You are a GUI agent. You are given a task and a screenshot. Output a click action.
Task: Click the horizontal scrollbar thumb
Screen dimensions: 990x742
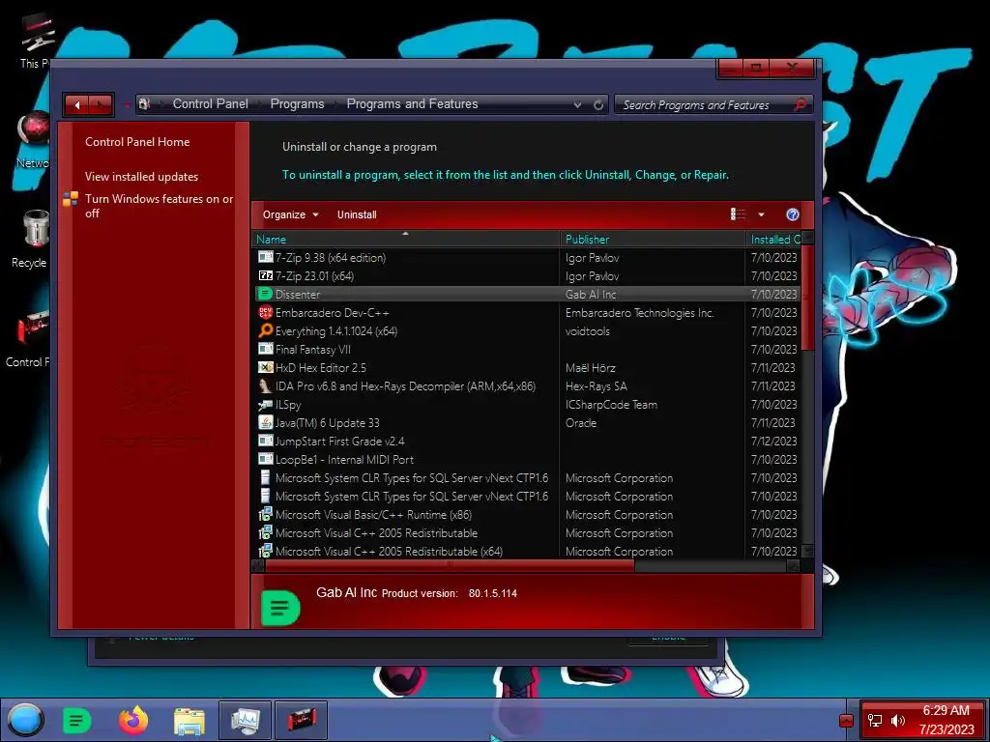click(450, 566)
